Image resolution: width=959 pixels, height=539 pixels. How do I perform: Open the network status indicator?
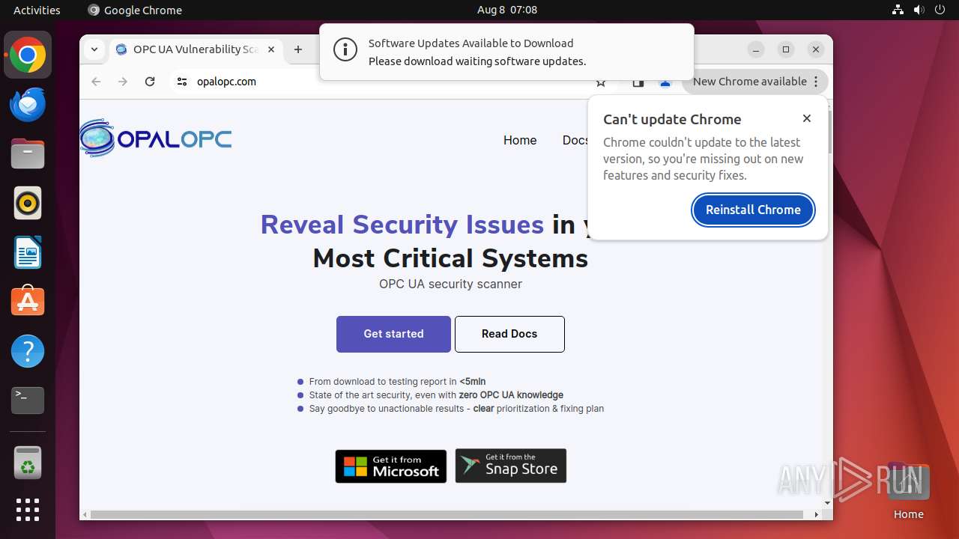point(898,10)
